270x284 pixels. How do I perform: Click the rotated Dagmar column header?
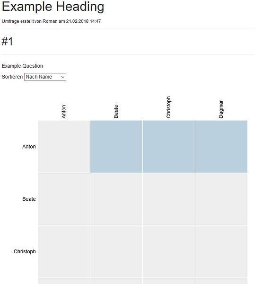click(221, 109)
